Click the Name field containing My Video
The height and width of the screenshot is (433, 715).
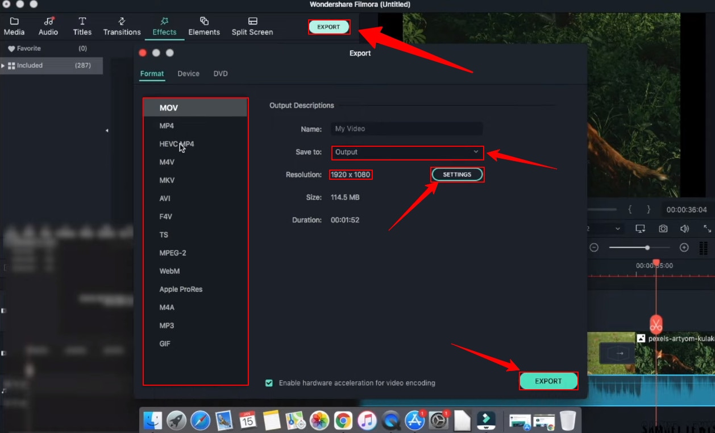(407, 129)
